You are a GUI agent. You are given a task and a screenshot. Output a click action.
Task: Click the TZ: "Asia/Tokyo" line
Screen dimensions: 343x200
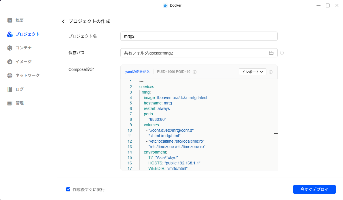[x=163, y=158]
